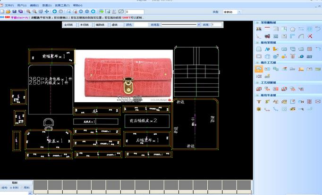322x195 pixels.
Task: Click the Save floppy disk icon
Action: pyautogui.click(x=14, y=11)
